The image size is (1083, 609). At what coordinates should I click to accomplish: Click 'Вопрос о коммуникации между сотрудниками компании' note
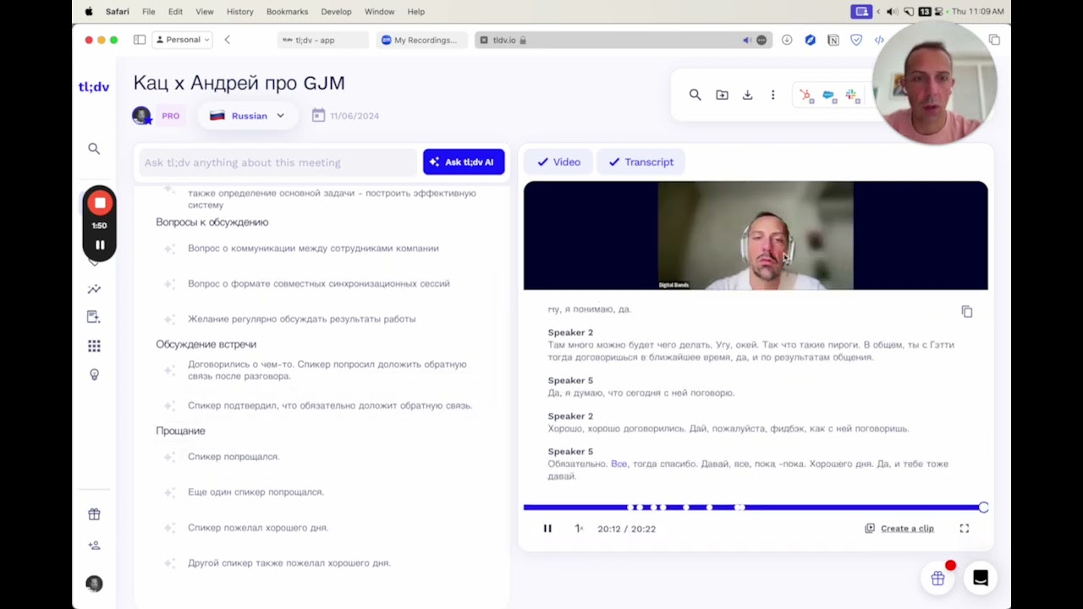pos(313,249)
